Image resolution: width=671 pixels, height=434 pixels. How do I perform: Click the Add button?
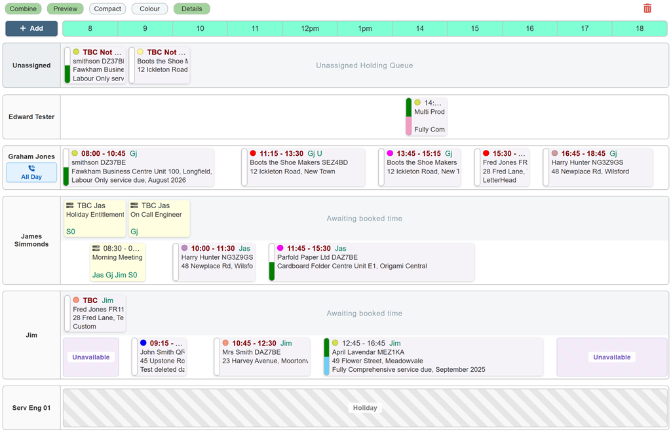click(31, 29)
